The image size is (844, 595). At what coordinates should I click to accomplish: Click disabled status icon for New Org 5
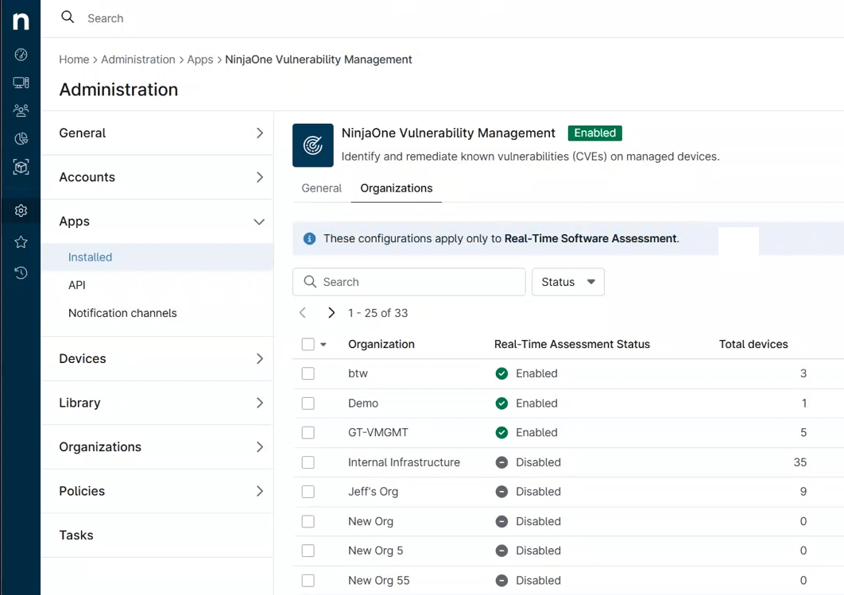pos(501,551)
